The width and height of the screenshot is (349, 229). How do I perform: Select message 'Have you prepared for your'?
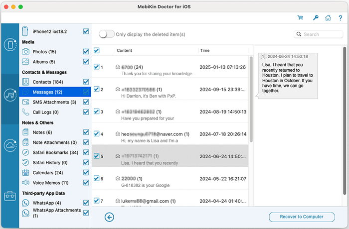[170, 111]
